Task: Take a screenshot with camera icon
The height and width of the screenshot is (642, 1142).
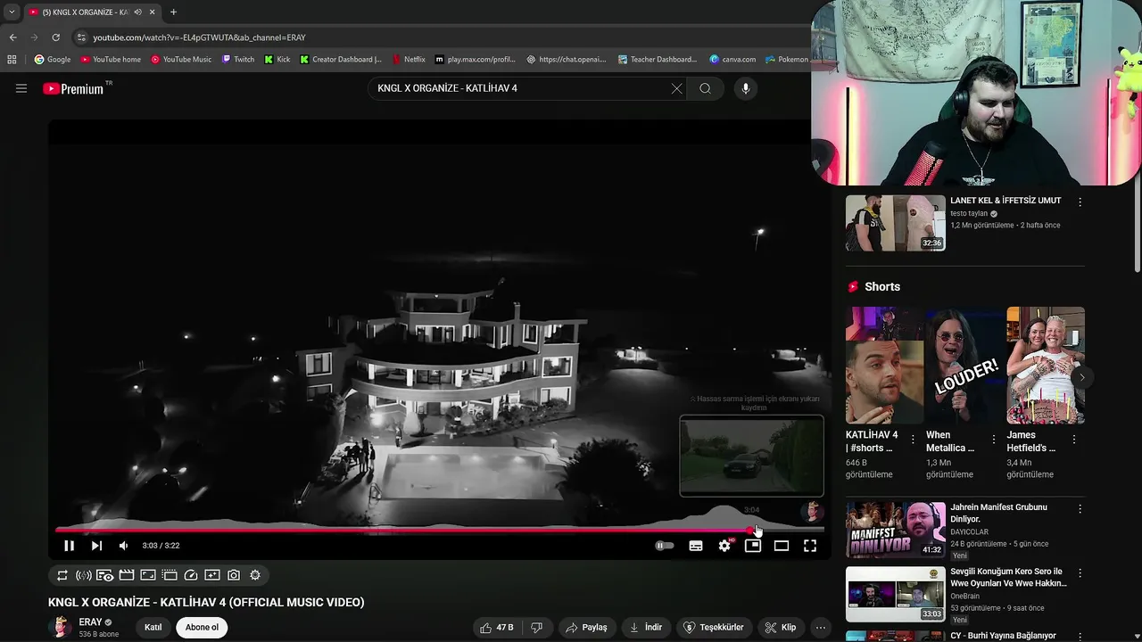Action: point(234,575)
